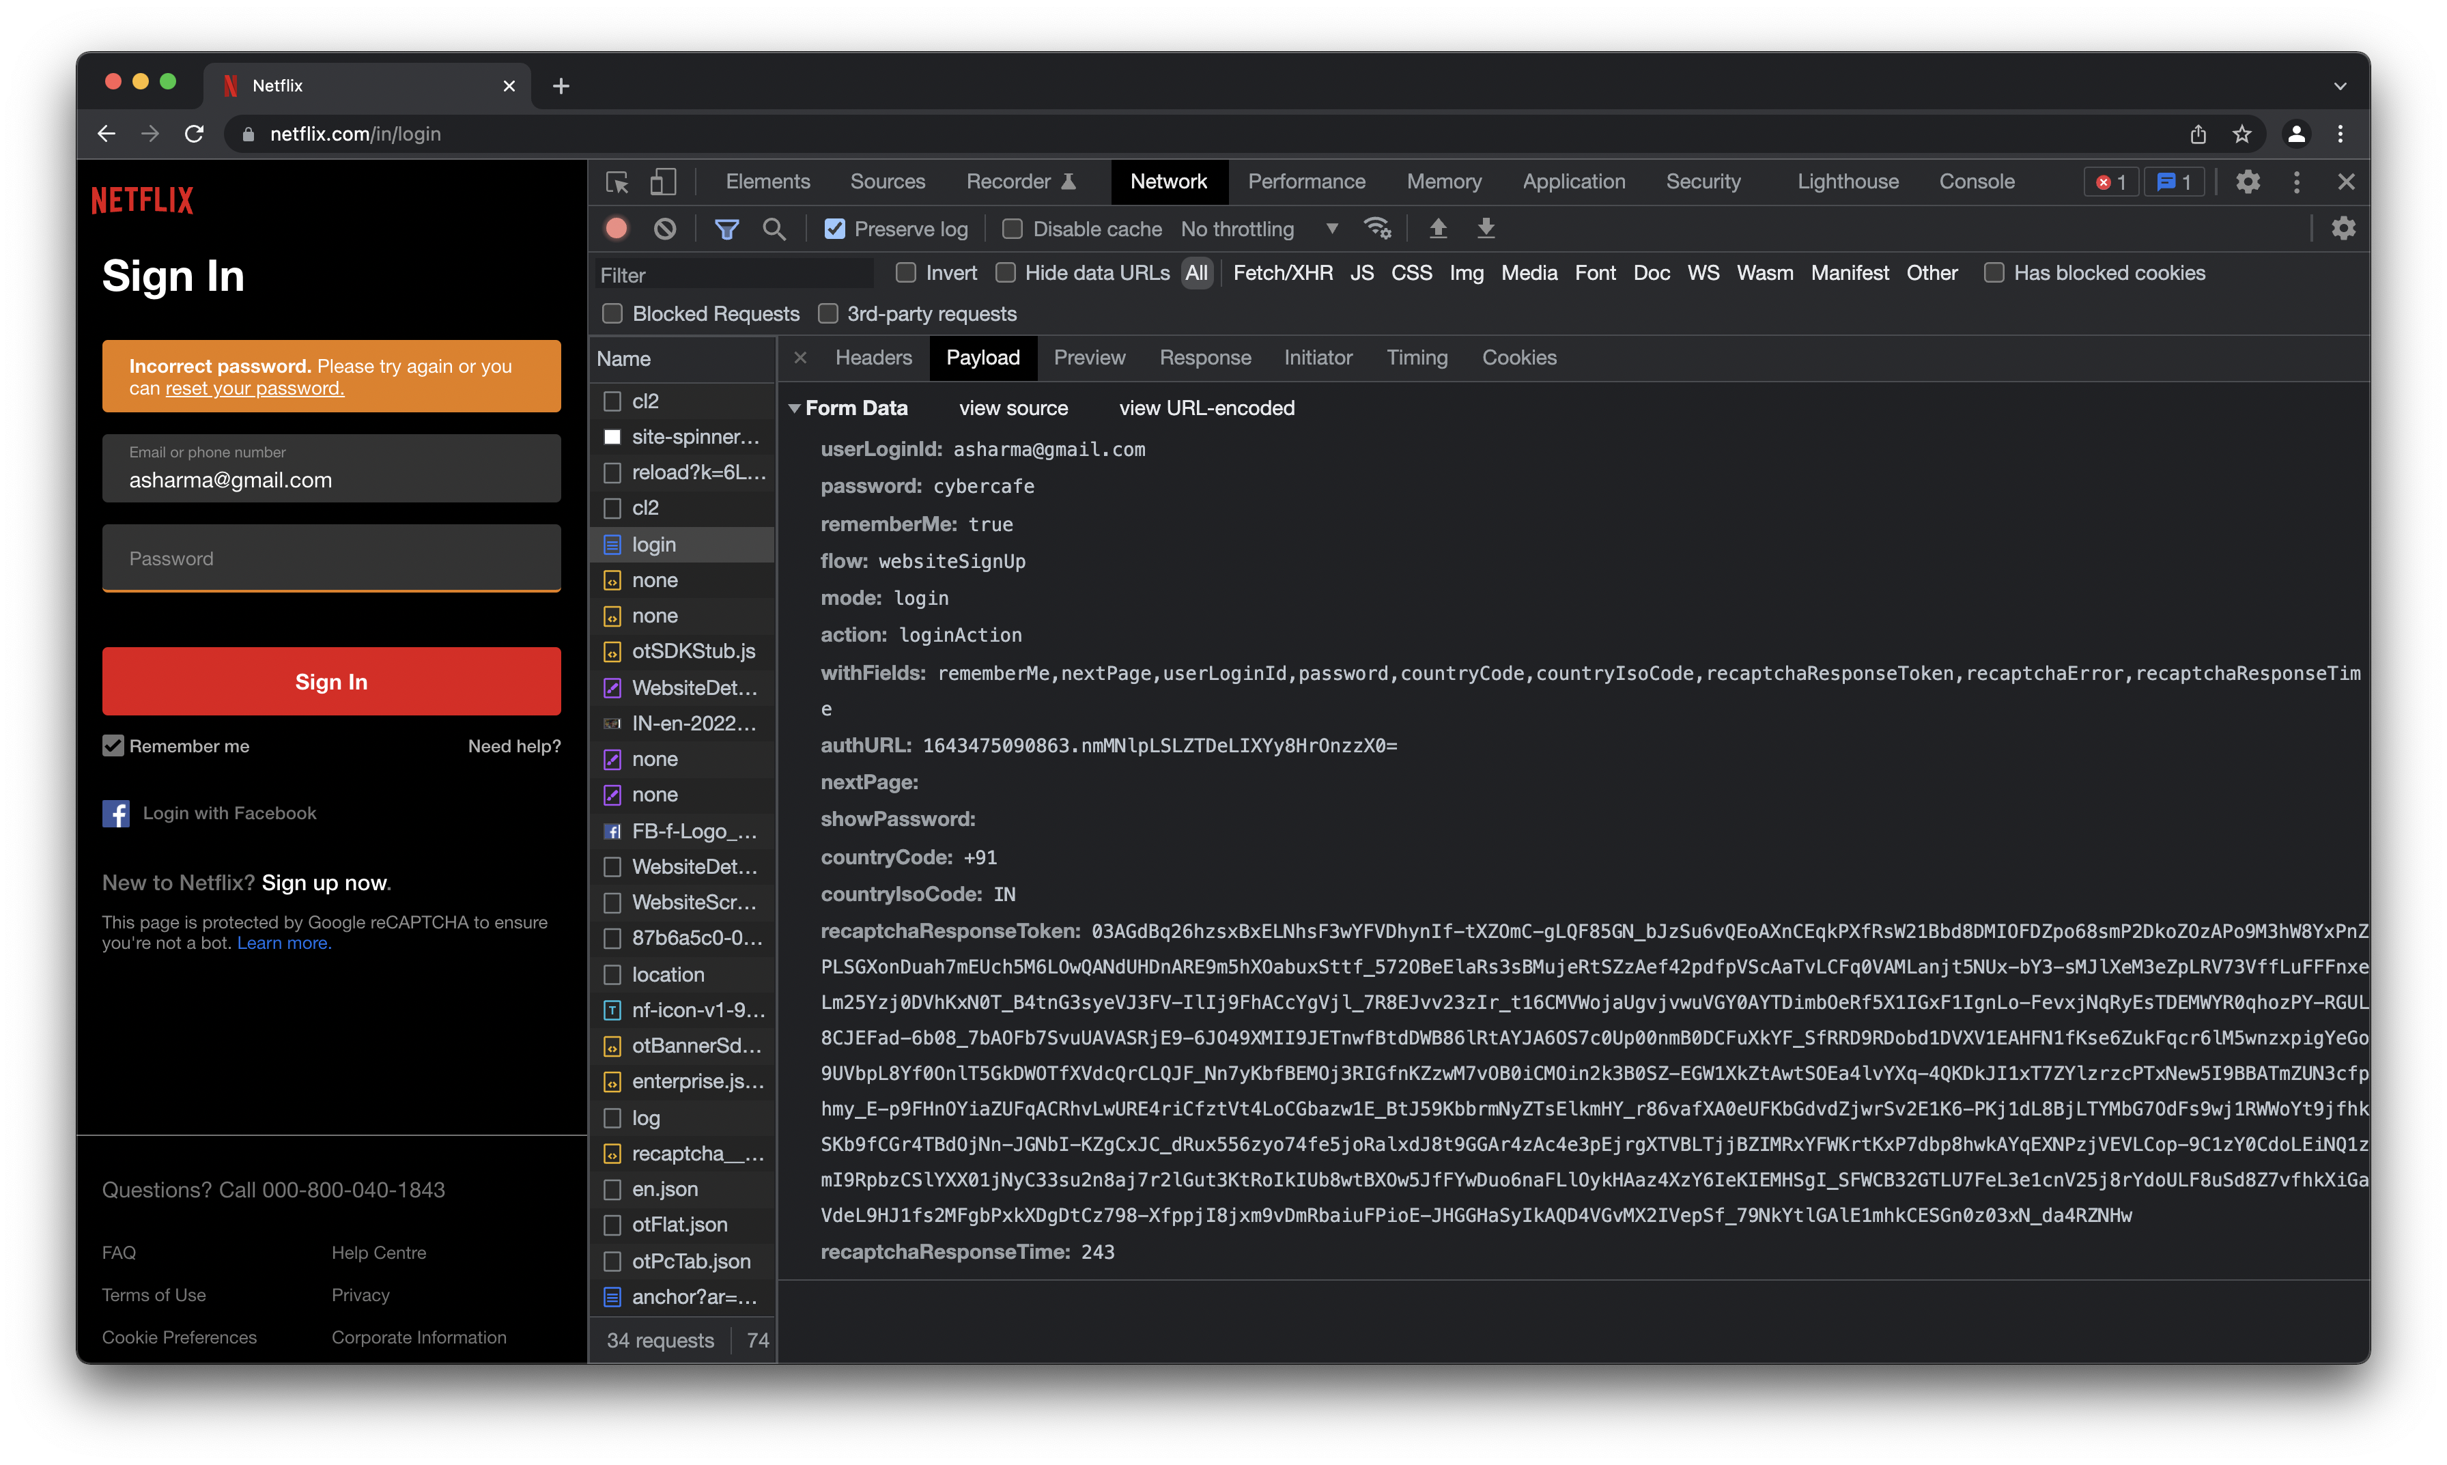Click the red error count badge
Image resolution: width=2447 pixels, height=1465 pixels.
2111,182
